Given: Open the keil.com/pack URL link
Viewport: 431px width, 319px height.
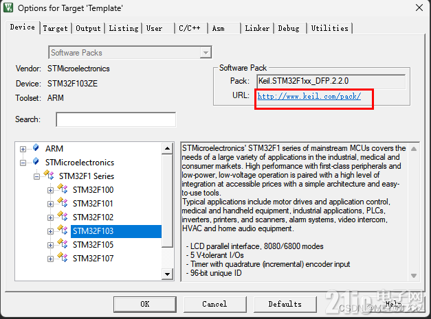Looking at the screenshot, I should 309,96.
